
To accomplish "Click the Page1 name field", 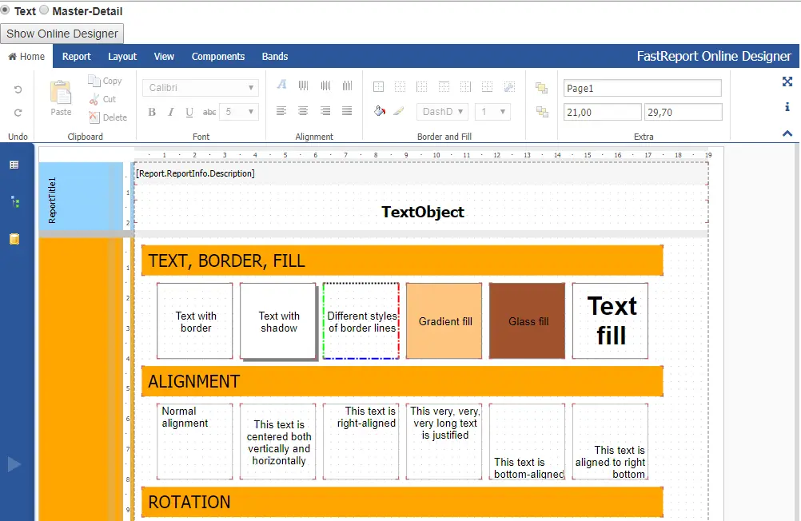I will (643, 88).
